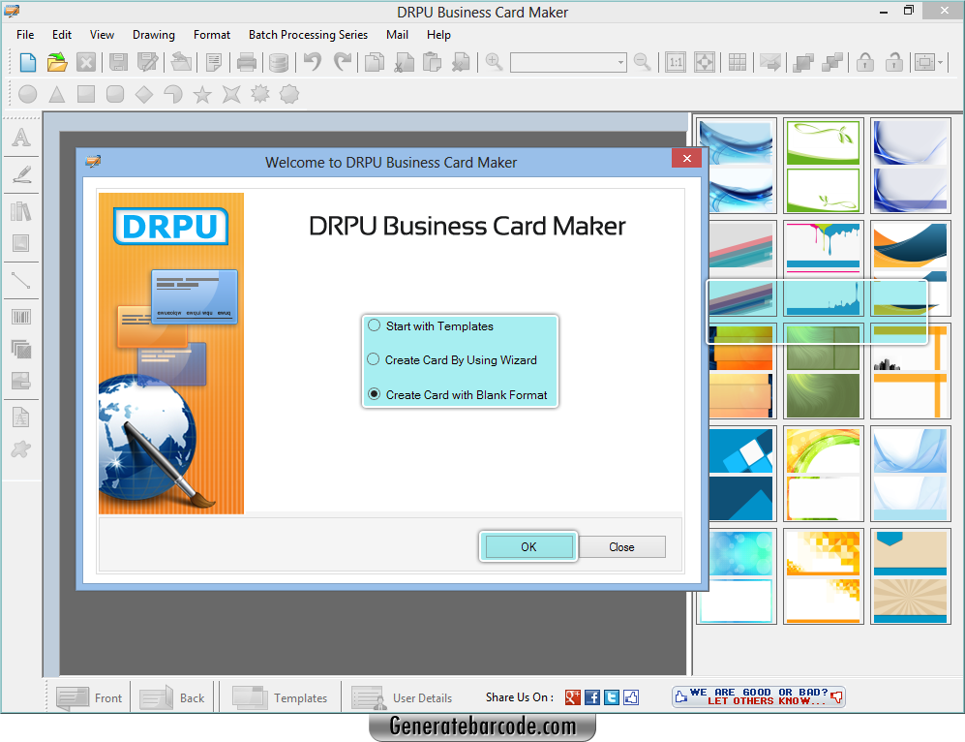Select the barcode tool in left sidebar

[x=21, y=317]
